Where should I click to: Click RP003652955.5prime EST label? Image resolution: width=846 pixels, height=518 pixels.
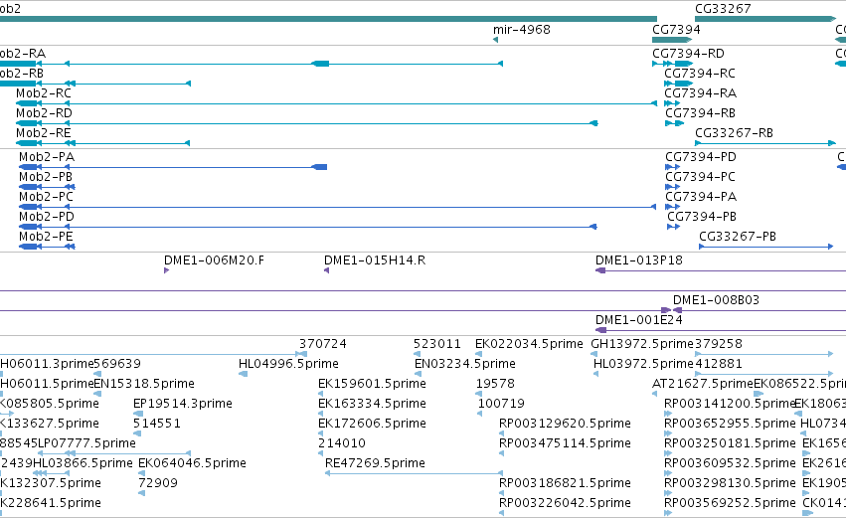pyautogui.click(x=730, y=425)
